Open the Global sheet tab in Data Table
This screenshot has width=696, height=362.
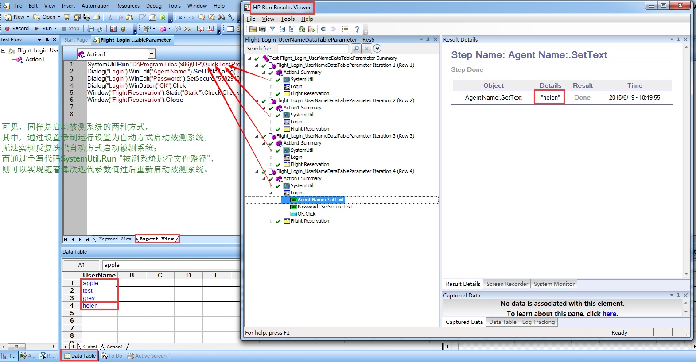click(x=90, y=347)
